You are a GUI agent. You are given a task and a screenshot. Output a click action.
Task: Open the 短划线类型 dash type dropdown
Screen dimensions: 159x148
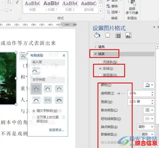point(149,119)
